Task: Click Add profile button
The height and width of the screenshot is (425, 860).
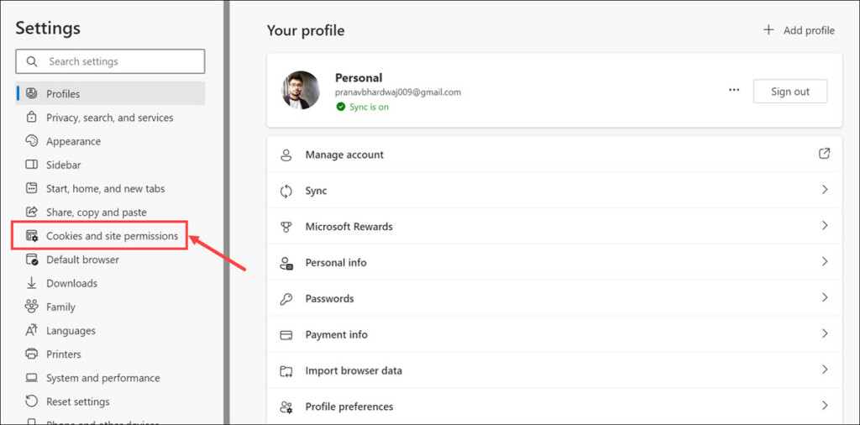Action: click(x=799, y=30)
